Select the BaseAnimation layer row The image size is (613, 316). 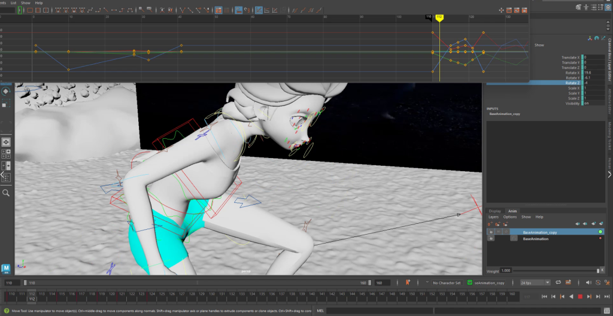pos(545,238)
